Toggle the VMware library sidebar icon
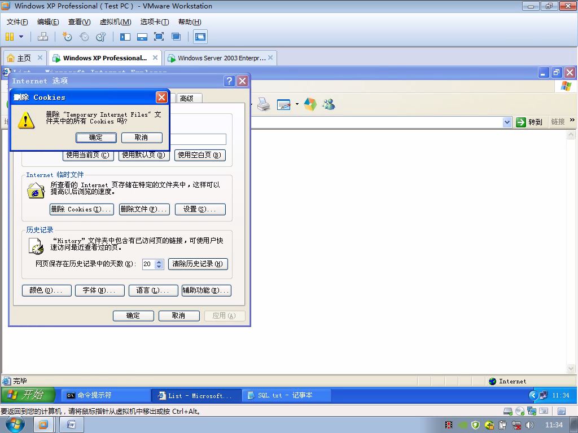 click(125, 37)
